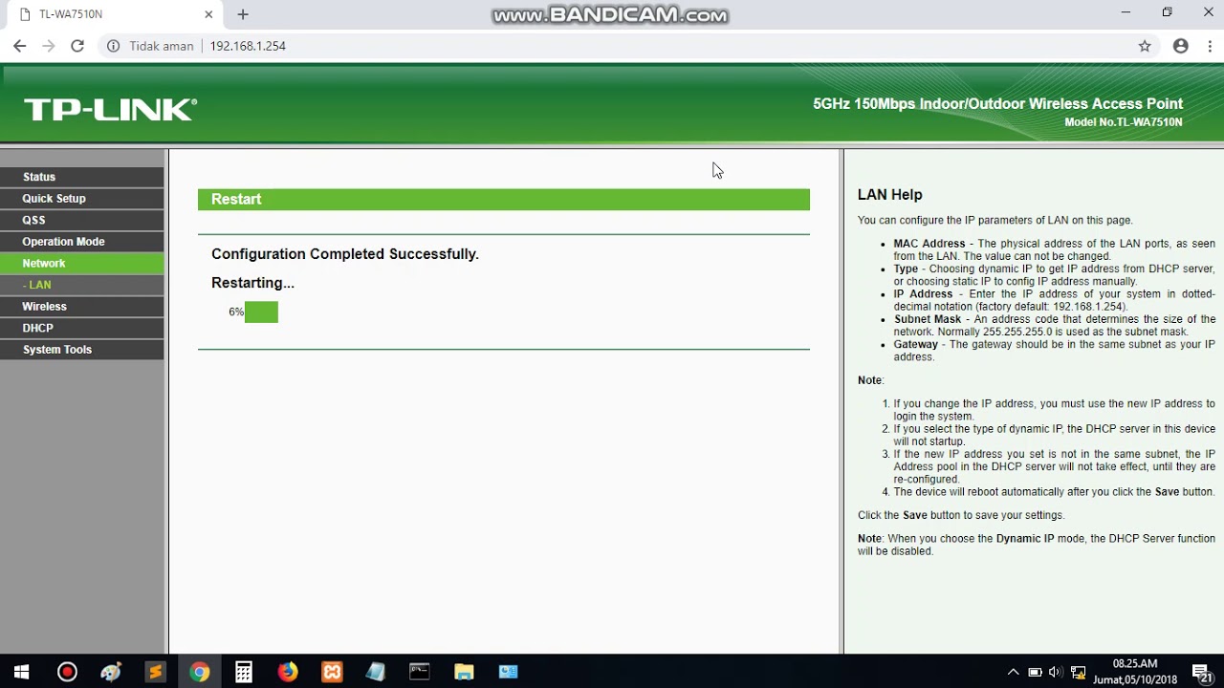Launch Firefox from the taskbar
This screenshot has height=688, width=1224.
point(287,672)
